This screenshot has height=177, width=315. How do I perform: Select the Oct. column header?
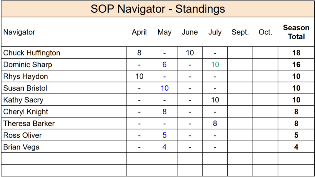click(x=265, y=32)
